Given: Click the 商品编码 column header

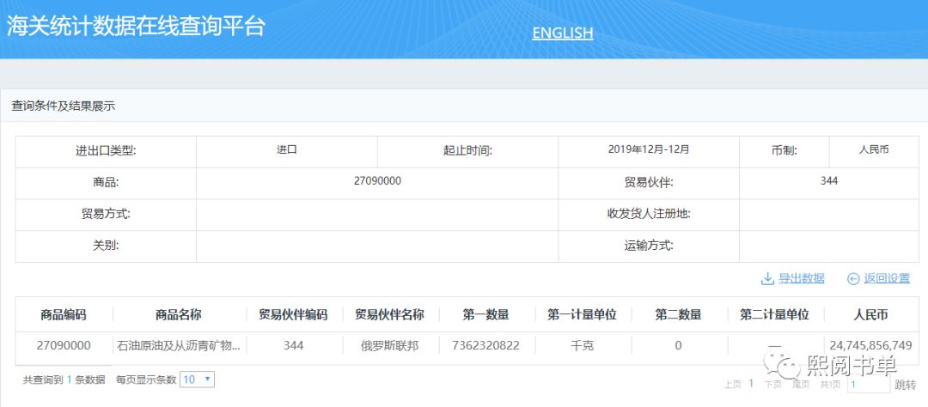Looking at the screenshot, I should pyautogui.click(x=64, y=315).
